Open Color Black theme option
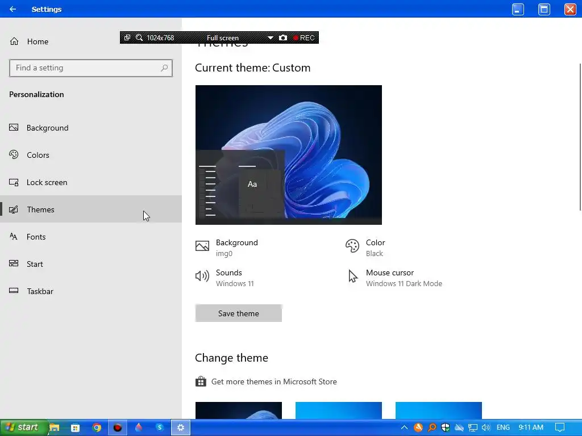This screenshot has width=582, height=436. (x=365, y=248)
